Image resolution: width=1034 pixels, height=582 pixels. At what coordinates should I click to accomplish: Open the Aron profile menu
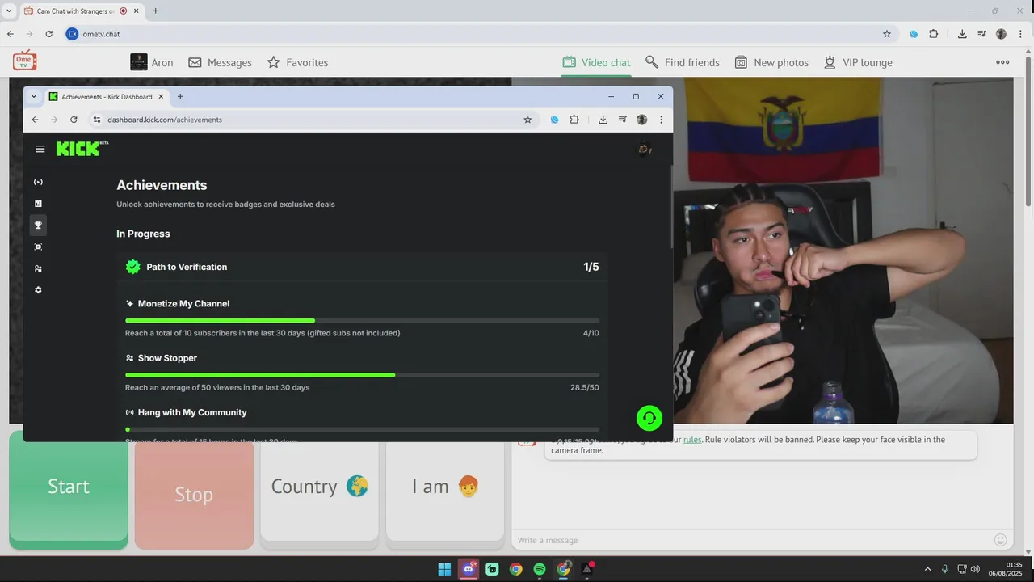pyautogui.click(x=151, y=62)
